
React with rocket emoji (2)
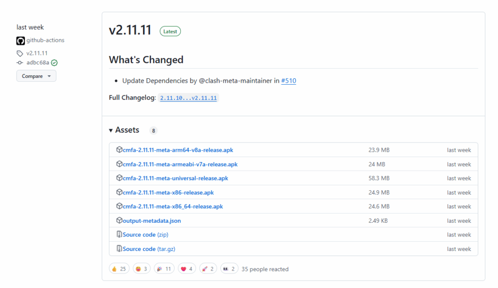208,269
